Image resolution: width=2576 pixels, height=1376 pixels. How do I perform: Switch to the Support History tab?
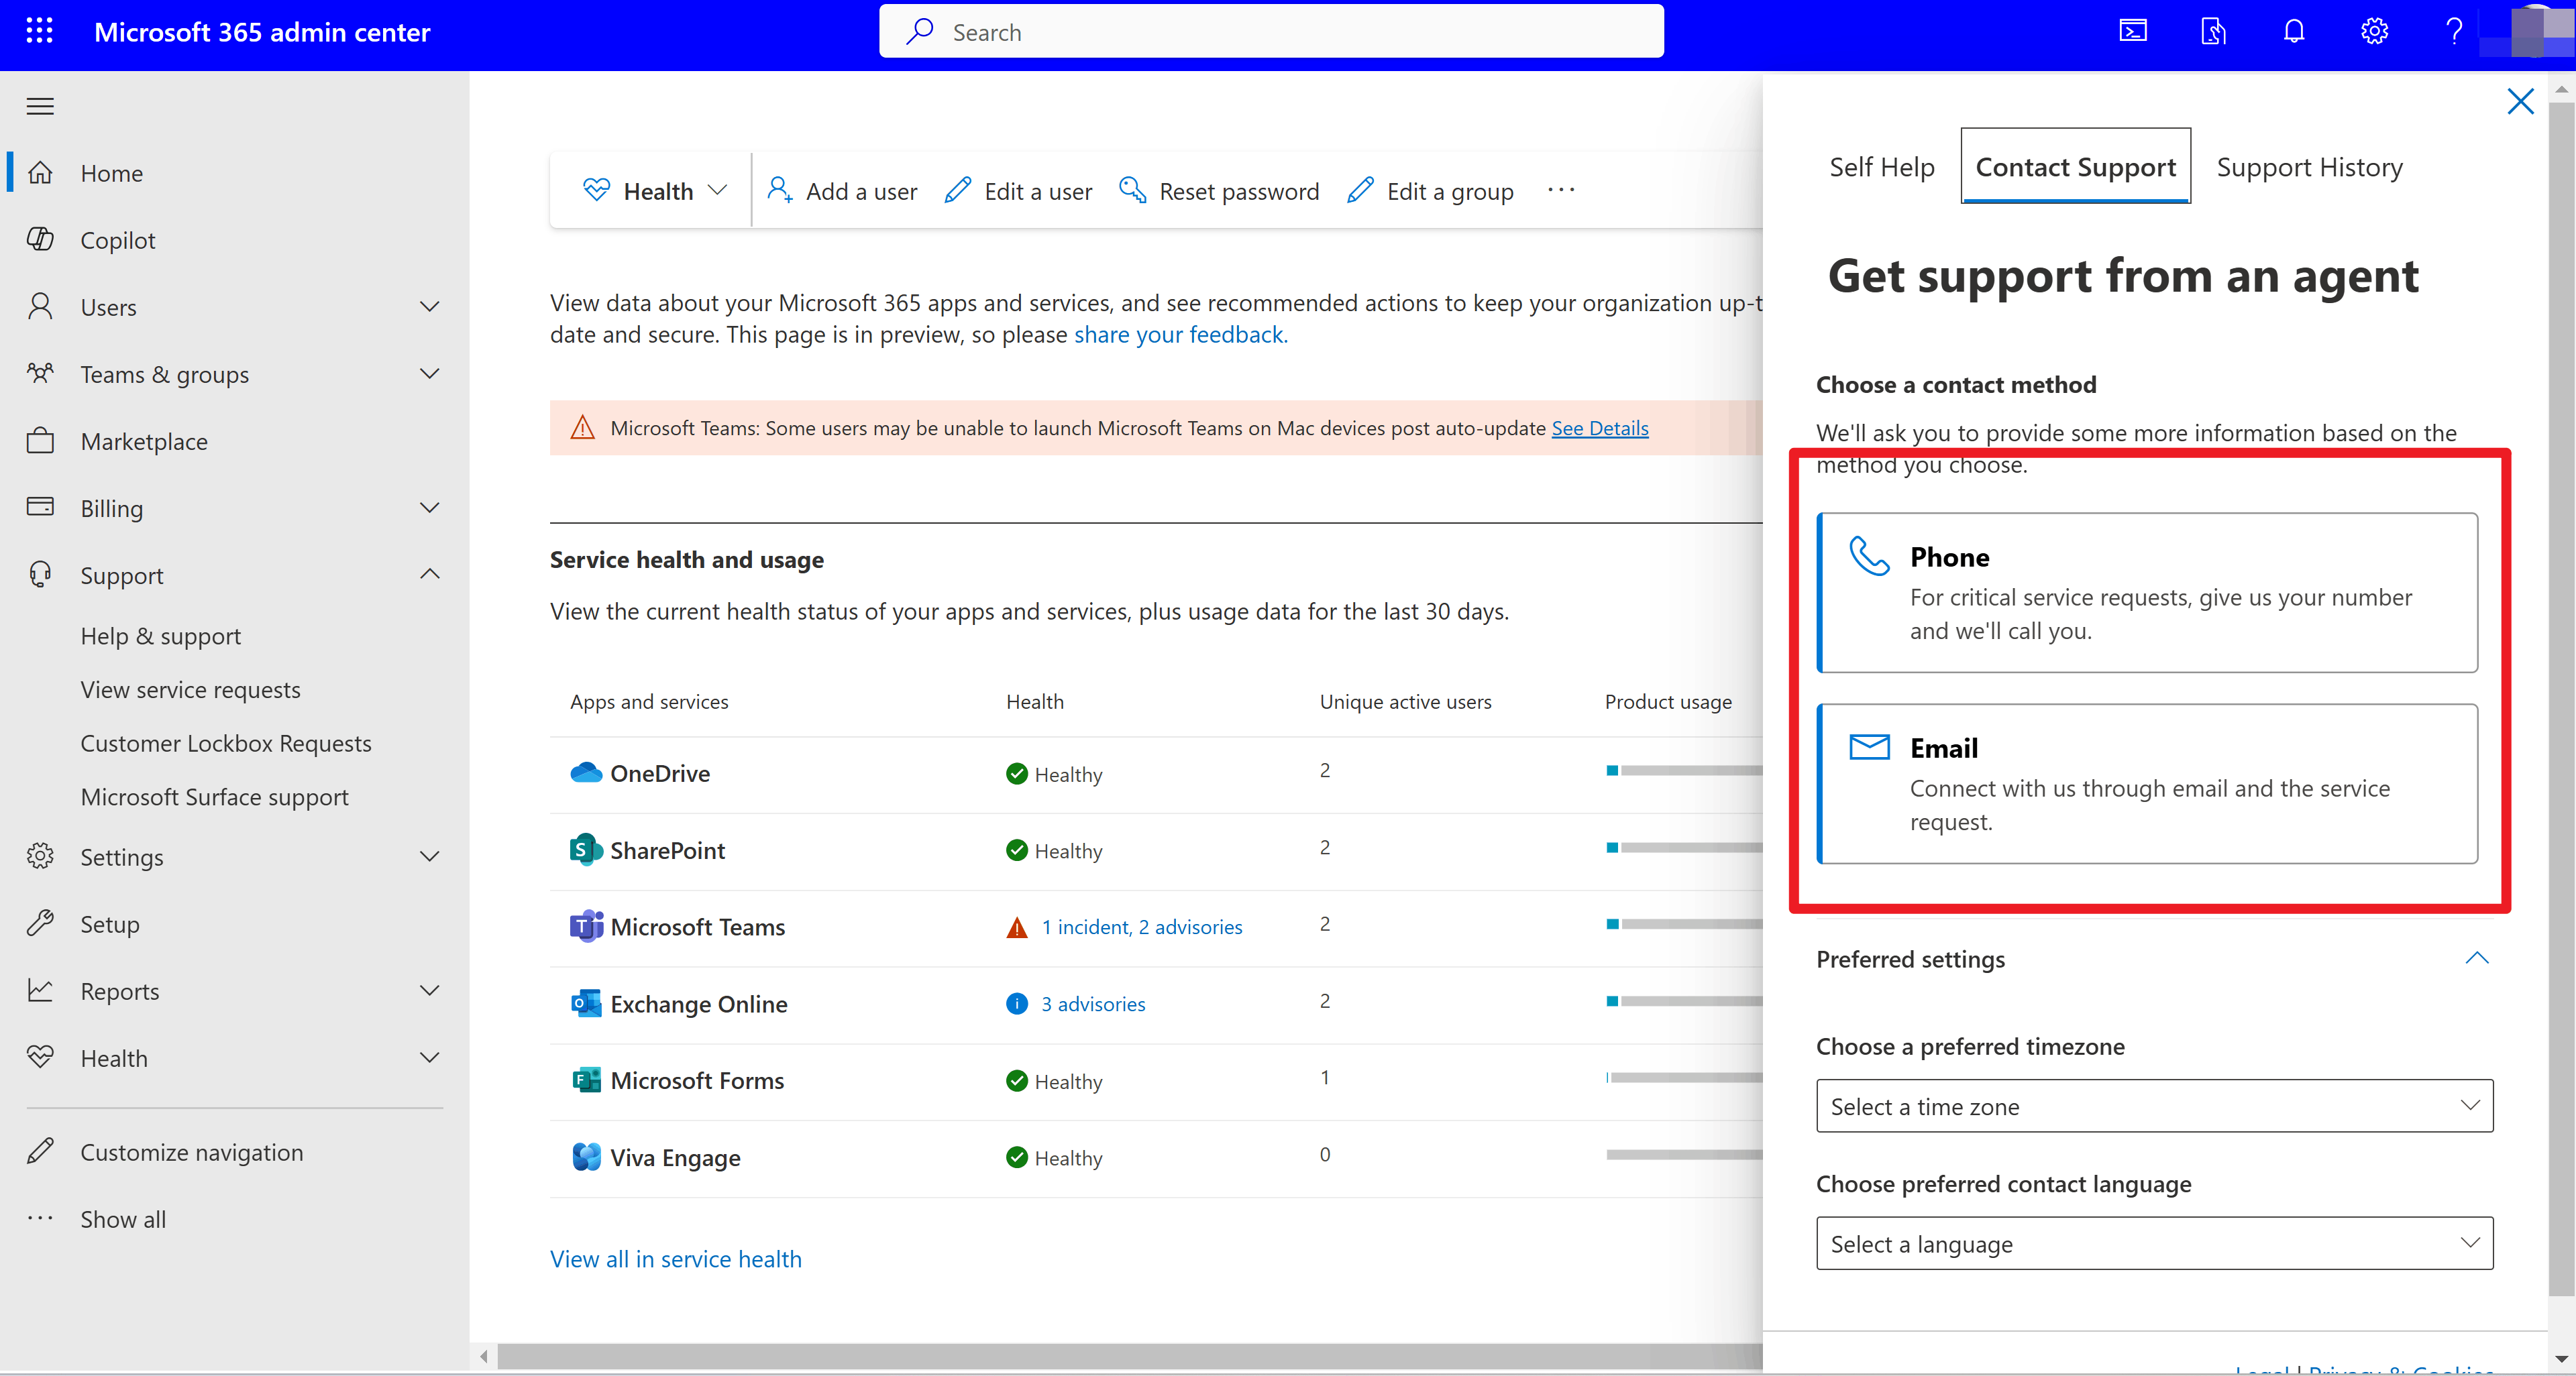point(2309,167)
